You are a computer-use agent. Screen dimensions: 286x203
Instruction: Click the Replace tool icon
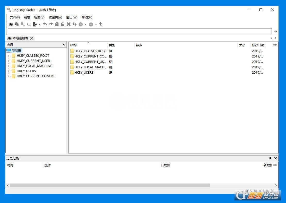click(x=29, y=24)
